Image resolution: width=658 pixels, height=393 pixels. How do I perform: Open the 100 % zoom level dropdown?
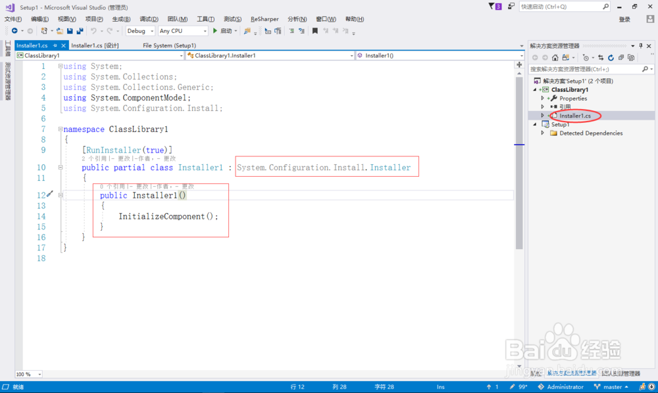tap(28, 374)
